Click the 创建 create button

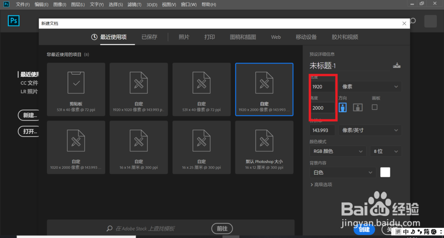tap(364, 230)
